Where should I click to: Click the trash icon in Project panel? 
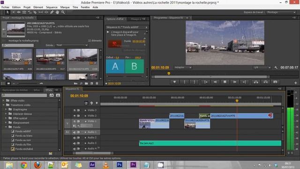[x=97, y=84]
